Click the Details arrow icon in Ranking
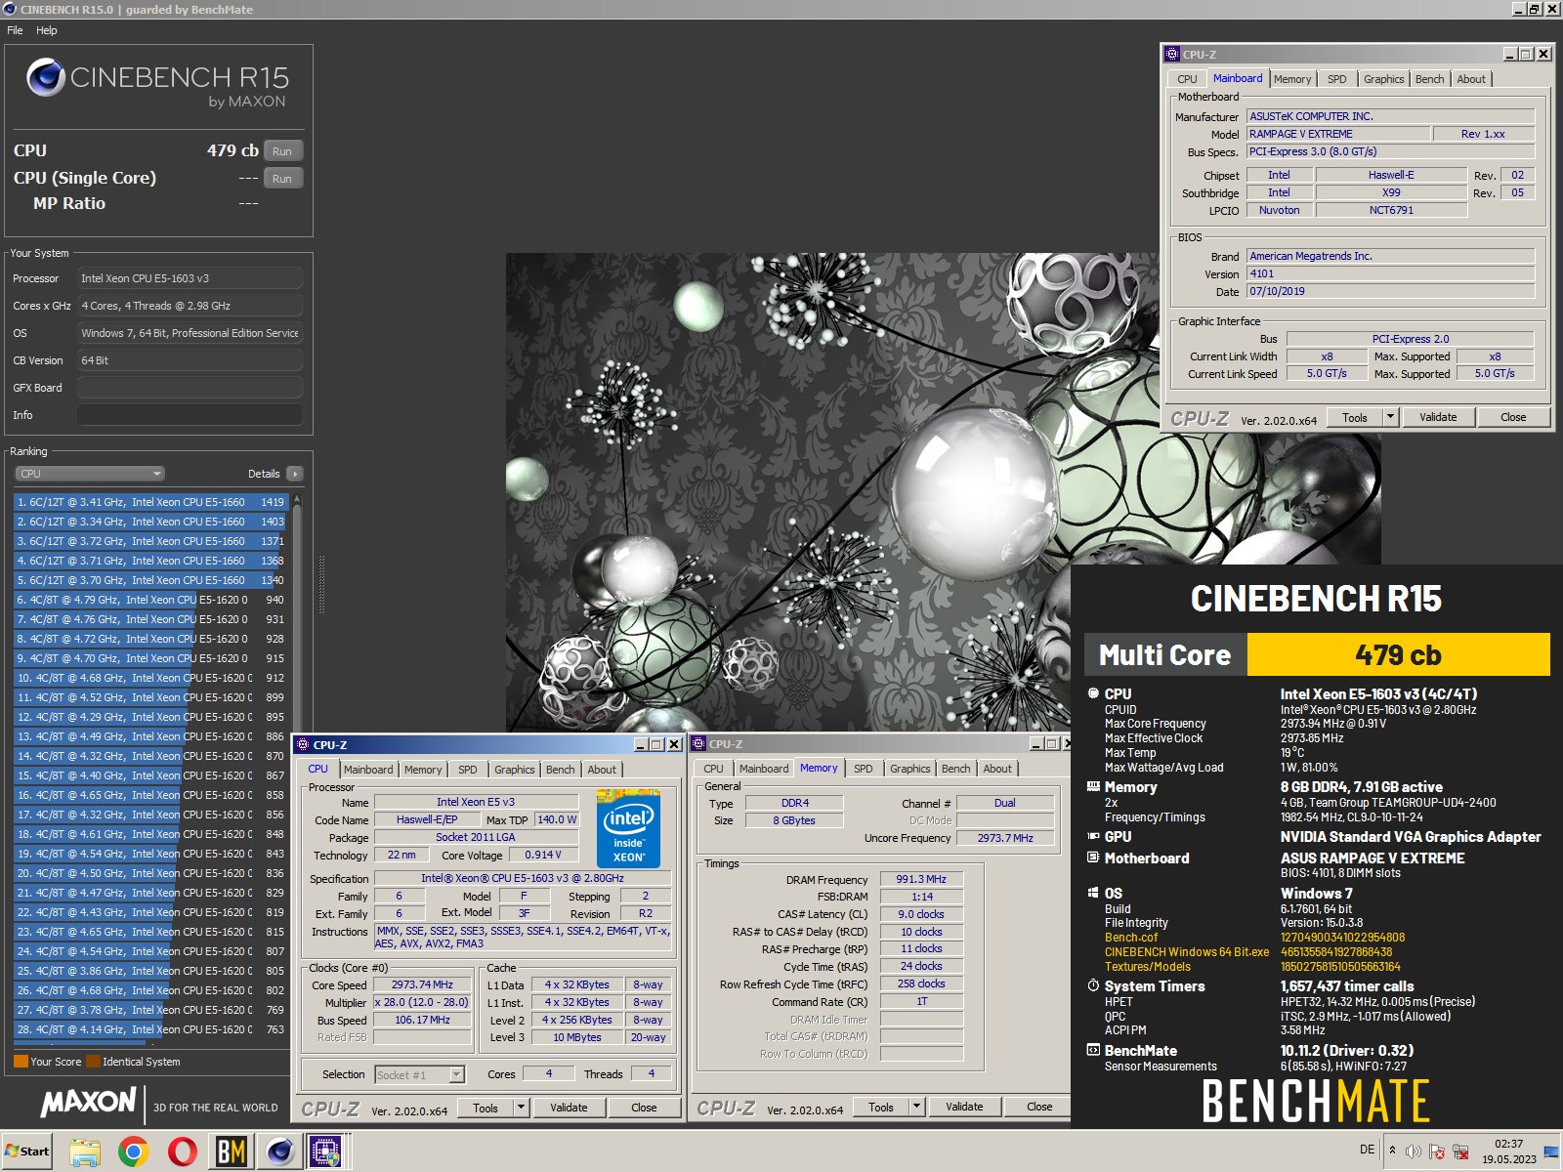1563x1172 pixels. (x=295, y=474)
